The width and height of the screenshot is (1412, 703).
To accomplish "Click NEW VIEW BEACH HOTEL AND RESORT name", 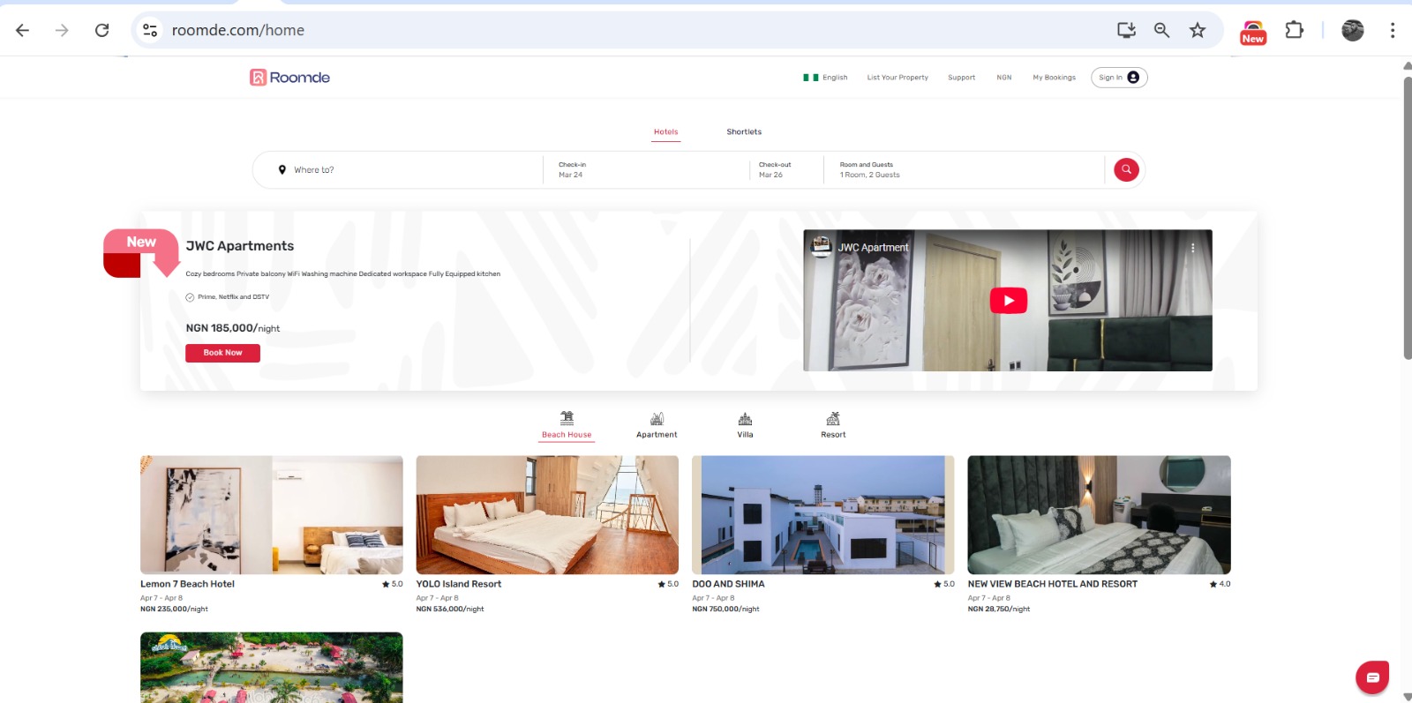I will coord(1053,584).
